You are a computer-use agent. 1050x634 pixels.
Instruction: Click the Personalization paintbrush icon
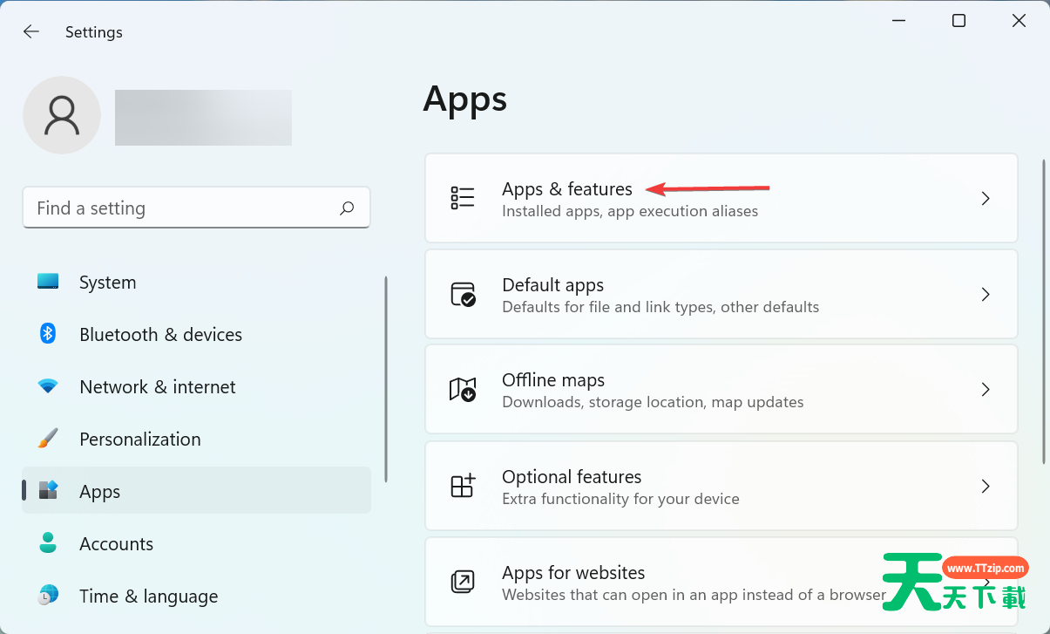[48, 439]
